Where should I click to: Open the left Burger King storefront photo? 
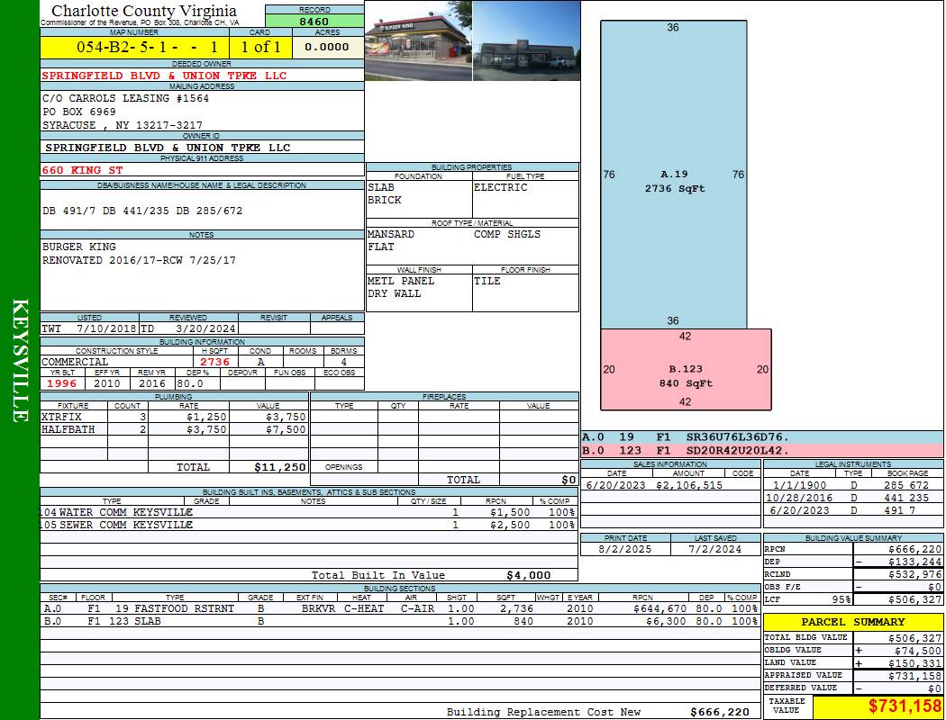click(418, 40)
